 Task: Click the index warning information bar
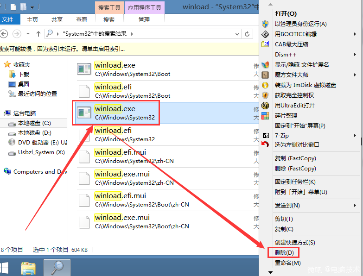pyautogui.click(x=129, y=49)
